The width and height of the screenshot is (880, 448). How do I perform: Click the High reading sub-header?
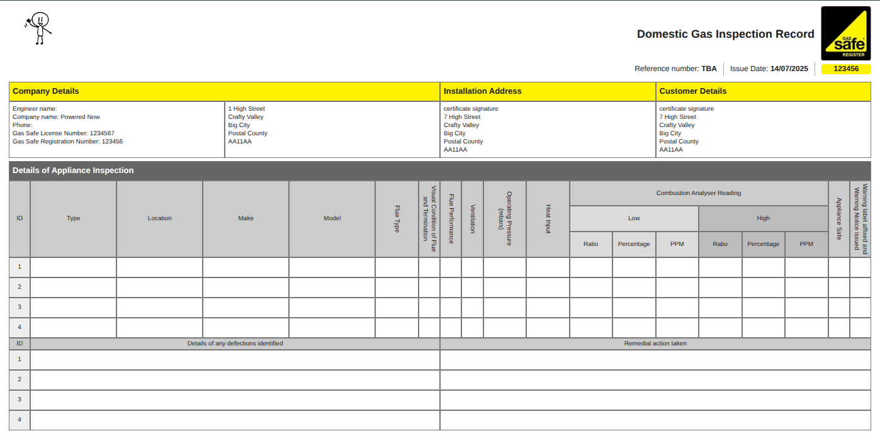764,218
